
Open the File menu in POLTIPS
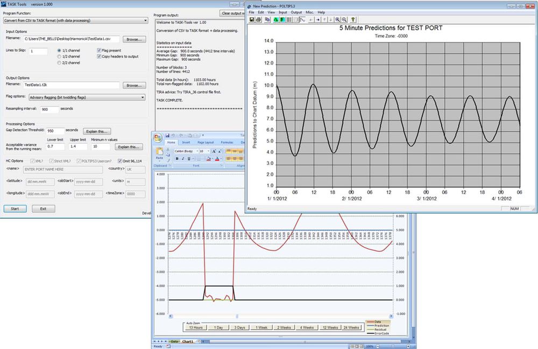(251, 12)
